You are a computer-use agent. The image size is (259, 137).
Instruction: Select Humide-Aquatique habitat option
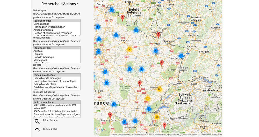tap(57, 57)
